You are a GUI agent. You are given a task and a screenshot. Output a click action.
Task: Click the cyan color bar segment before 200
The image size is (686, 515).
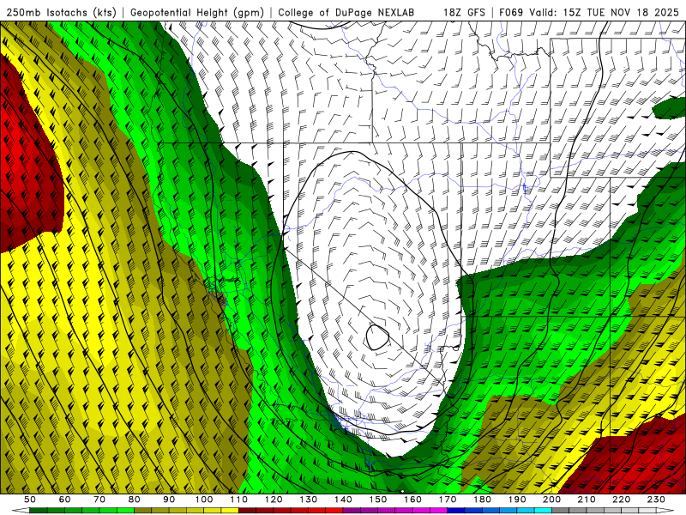point(544,511)
